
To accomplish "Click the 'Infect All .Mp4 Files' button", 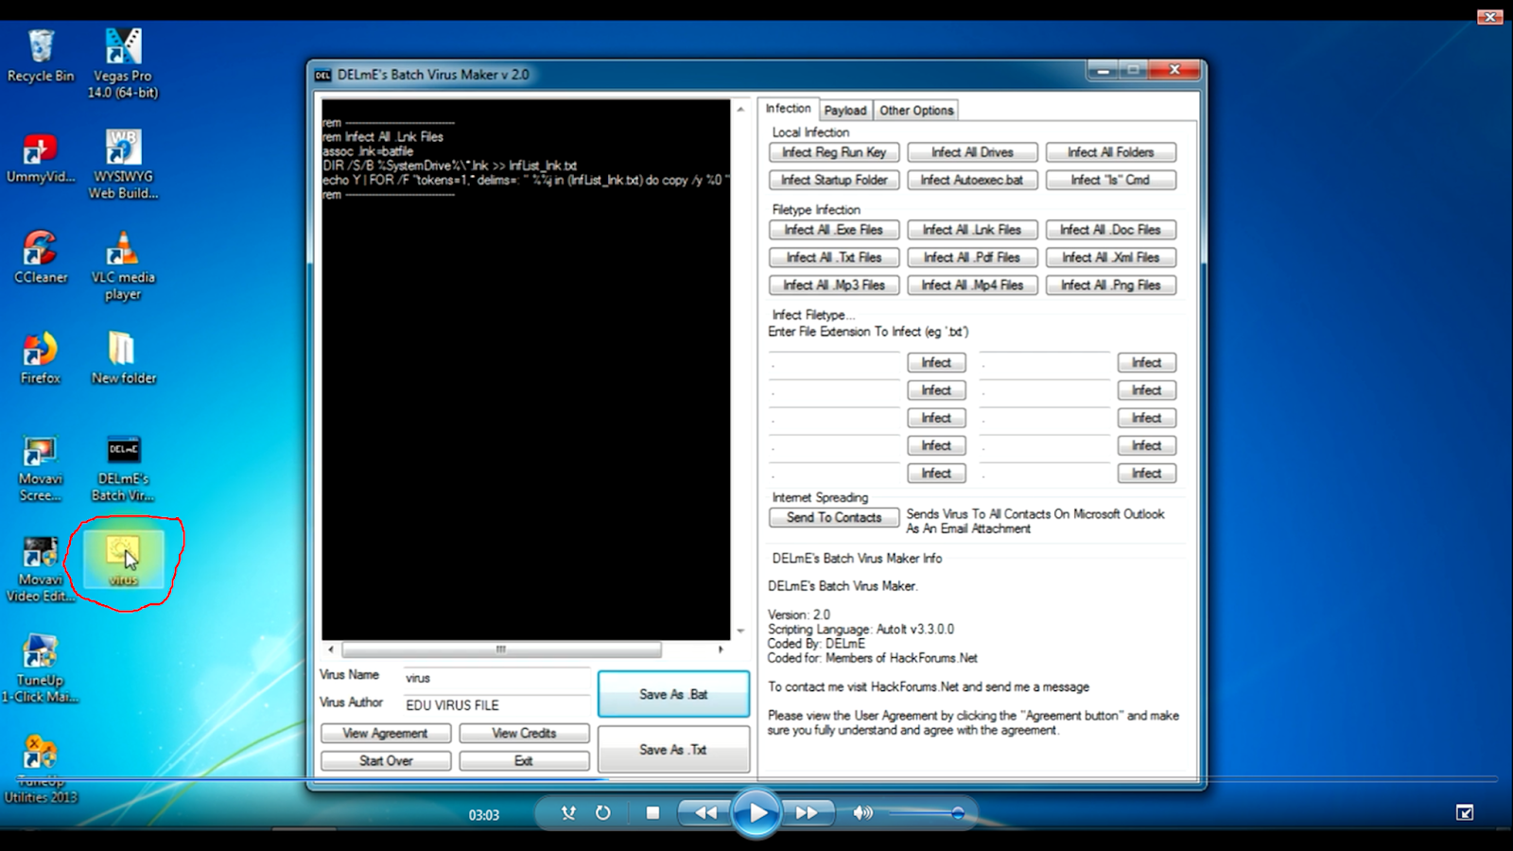I will (x=972, y=285).
